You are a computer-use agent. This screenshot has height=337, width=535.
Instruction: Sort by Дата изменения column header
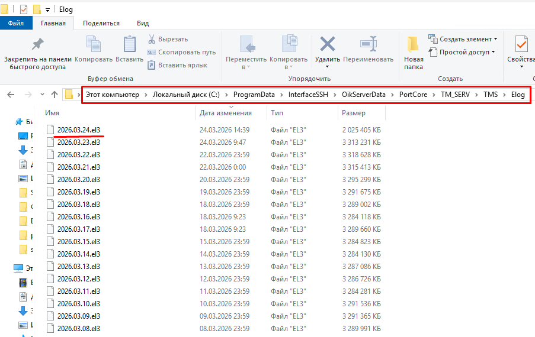pyautogui.click(x=226, y=112)
